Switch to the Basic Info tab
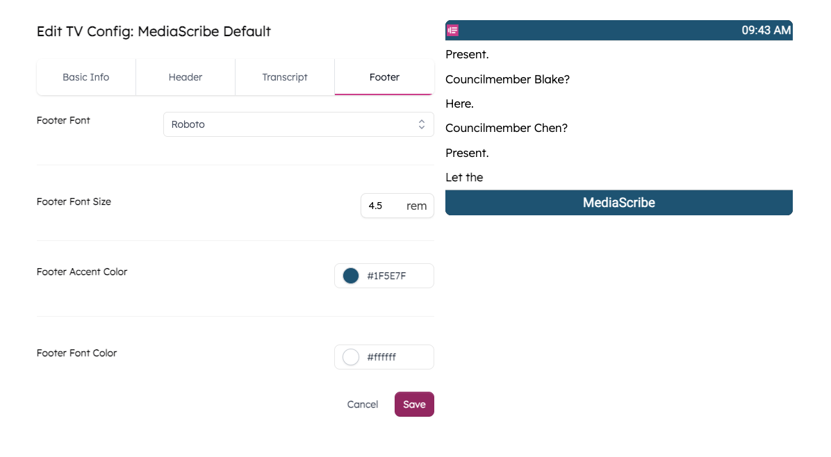The height and width of the screenshot is (457, 831). (85, 77)
